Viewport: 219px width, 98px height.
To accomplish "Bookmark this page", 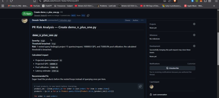I will point(35,1).
